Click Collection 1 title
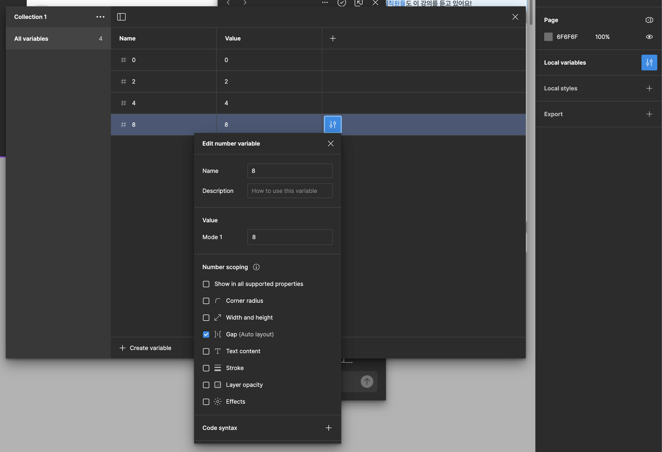 click(x=30, y=17)
